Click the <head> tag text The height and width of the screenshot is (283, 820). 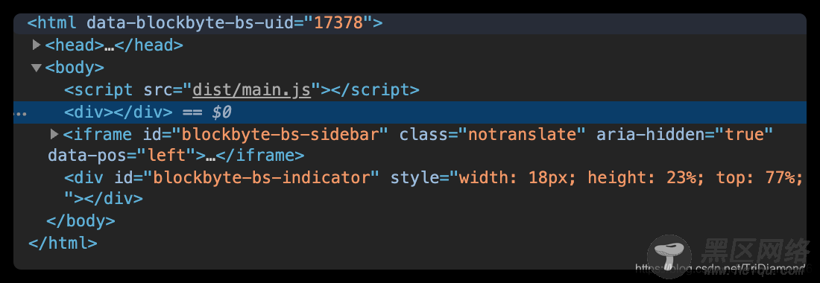(x=75, y=45)
